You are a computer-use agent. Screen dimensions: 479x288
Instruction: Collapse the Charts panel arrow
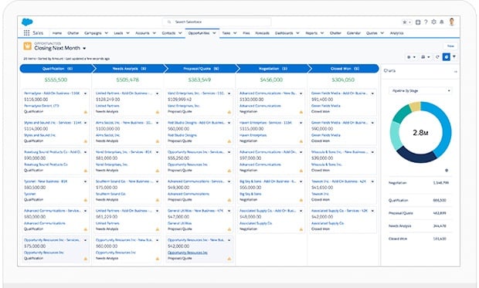point(455,71)
